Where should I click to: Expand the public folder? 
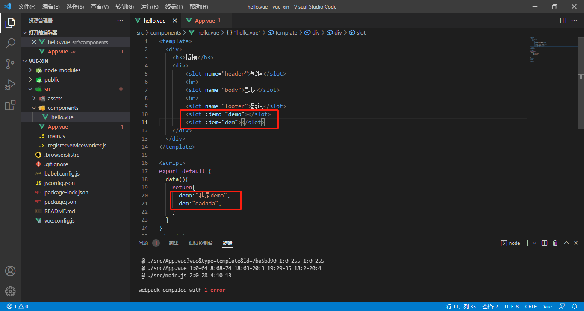pos(75,79)
